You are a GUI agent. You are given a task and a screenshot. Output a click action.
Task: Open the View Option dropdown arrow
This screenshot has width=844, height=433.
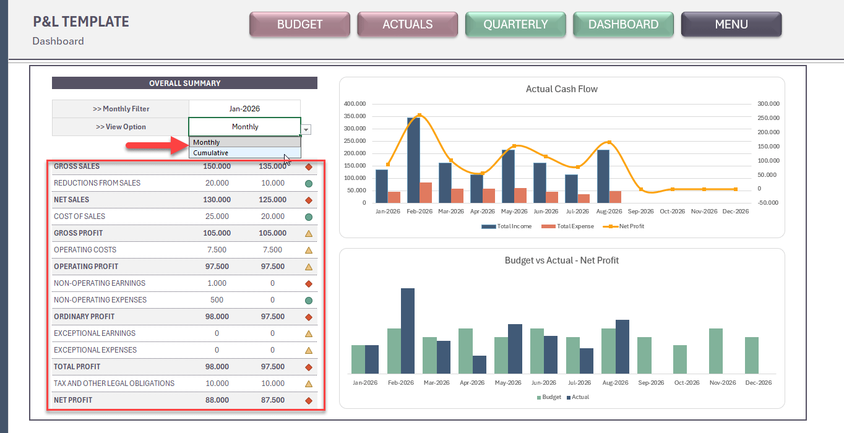tap(305, 129)
